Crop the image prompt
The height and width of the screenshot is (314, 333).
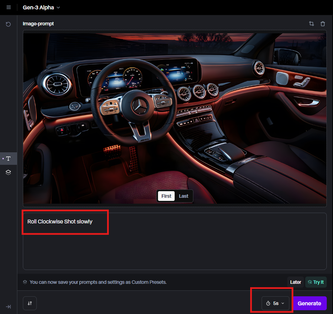pos(311,24)
